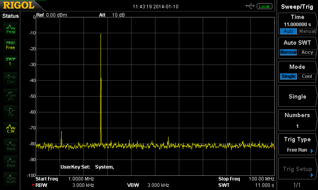
Task: Click the PA preamplifier status icon
Action: point(11,112)
